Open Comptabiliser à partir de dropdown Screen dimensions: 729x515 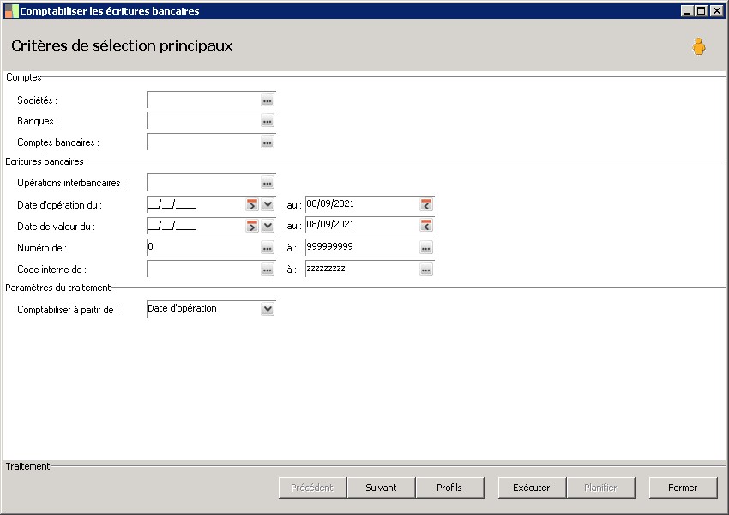click(268, 309)
